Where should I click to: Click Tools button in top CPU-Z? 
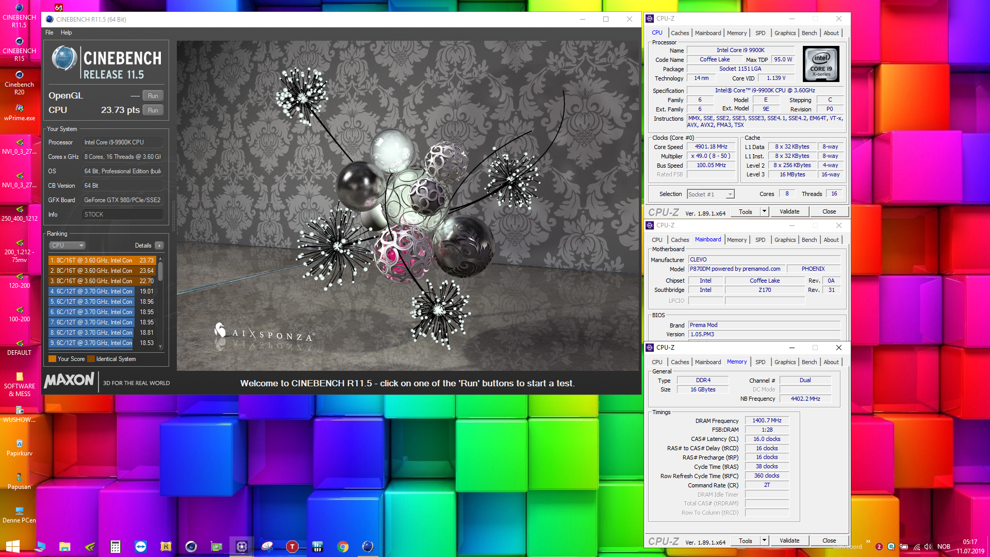coord(746,212)
